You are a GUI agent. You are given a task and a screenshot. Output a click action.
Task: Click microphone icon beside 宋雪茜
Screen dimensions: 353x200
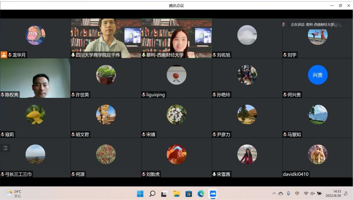pos(214,174)
